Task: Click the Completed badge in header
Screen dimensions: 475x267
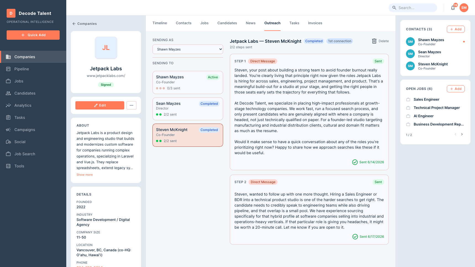Action: point(314,41)
